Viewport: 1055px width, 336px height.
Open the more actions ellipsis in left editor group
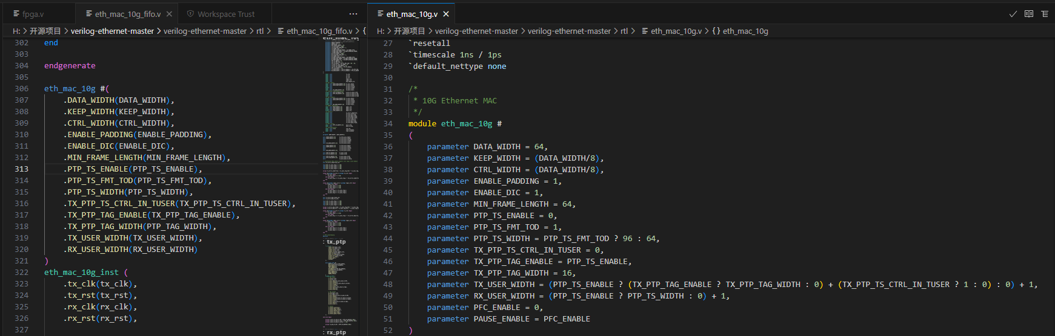[353, 14]
